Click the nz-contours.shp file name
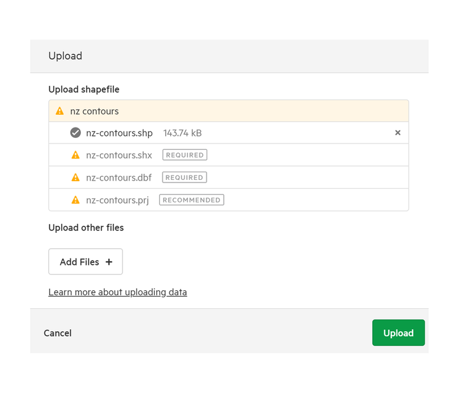Image resolution: width=459 pixels, height=393 pixels. [x=119, y=133]
